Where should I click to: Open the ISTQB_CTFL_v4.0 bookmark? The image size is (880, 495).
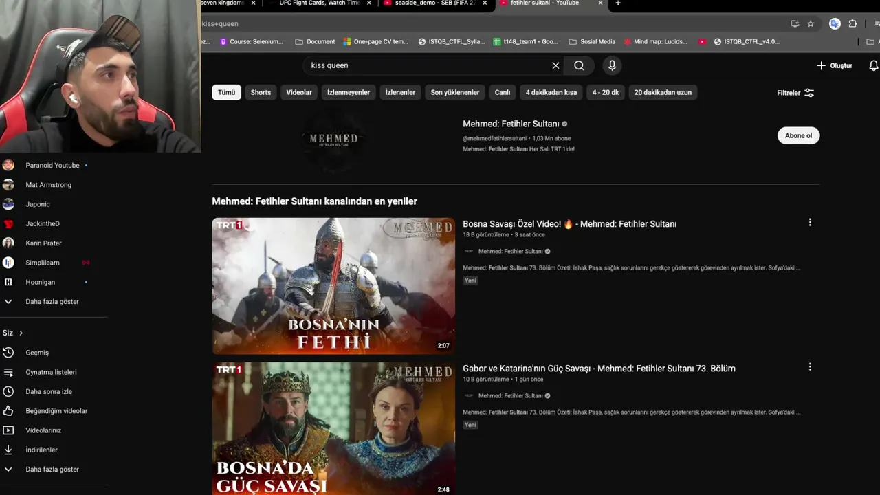click(747, 41)
